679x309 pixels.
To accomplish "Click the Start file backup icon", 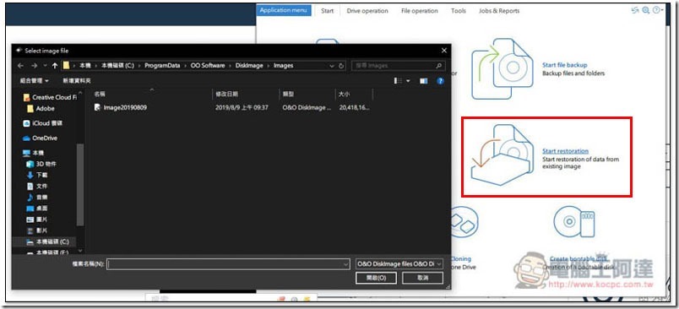I will click(502, 68).
